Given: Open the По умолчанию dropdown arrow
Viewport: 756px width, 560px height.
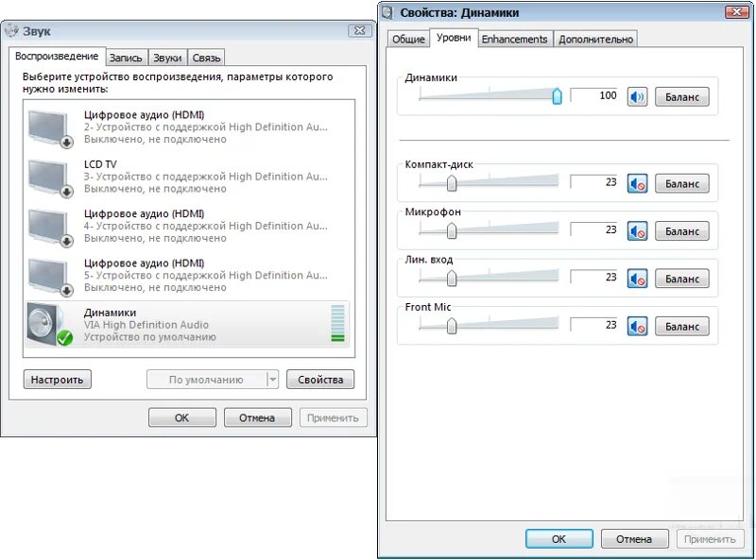Looking at the screenshot, I should click(273, 380).
